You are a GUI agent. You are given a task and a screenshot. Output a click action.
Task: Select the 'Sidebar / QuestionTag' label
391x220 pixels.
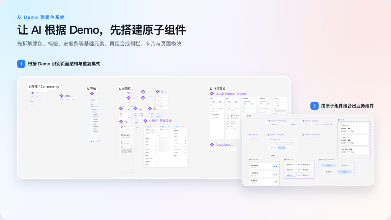278,121
